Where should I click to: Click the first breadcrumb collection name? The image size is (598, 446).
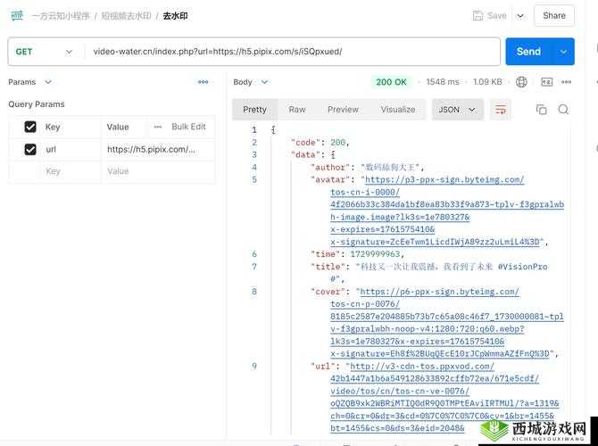(61, 16)
